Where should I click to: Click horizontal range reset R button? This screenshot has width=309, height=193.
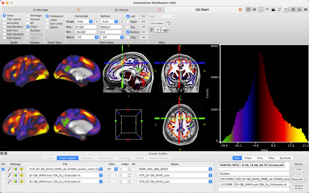[x=97, y=22]
